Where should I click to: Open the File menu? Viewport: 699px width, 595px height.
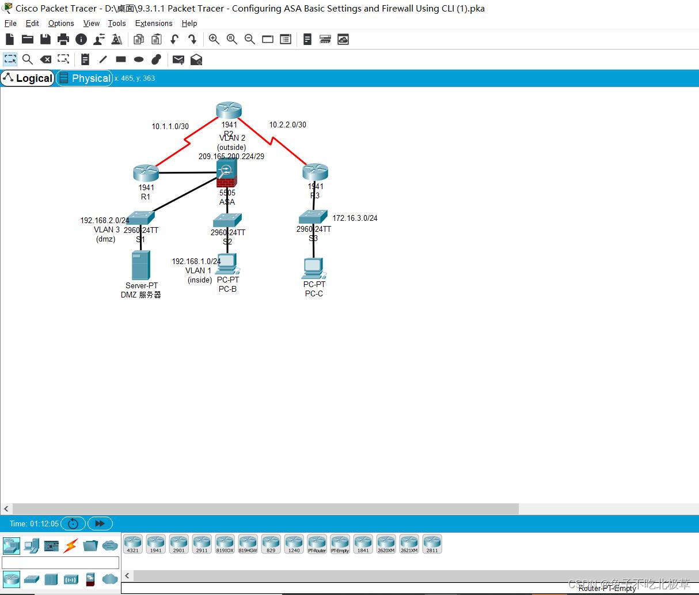(x=10, y=23)
